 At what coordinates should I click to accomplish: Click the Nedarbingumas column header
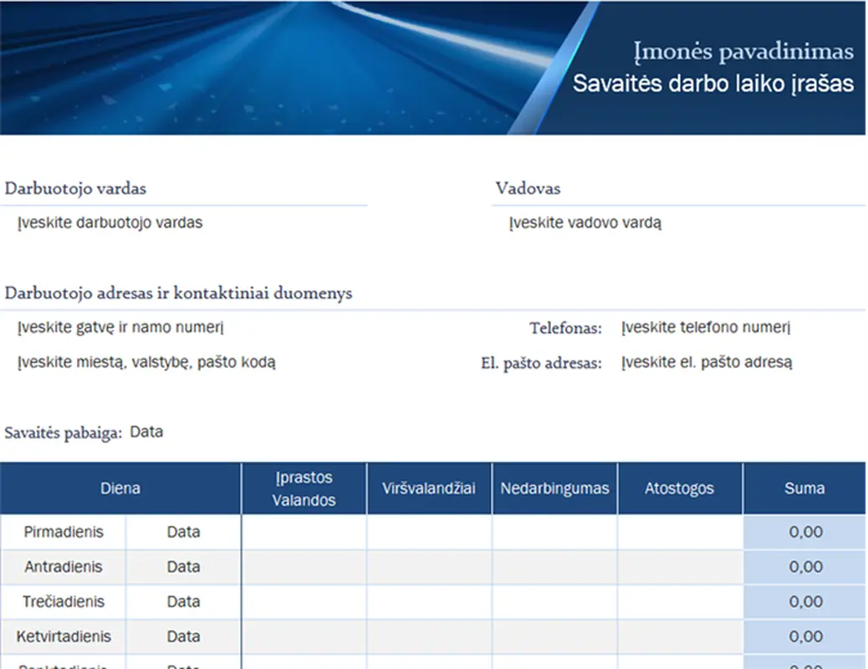tap(554, 488)
